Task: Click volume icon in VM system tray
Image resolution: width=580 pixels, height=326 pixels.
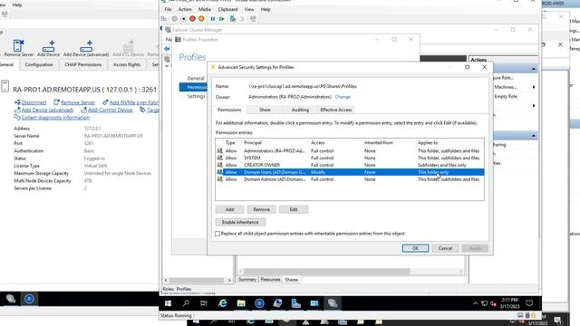Action: click(493, 303)
